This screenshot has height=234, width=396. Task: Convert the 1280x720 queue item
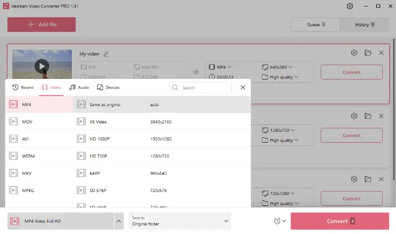click(x=351, y=136)
